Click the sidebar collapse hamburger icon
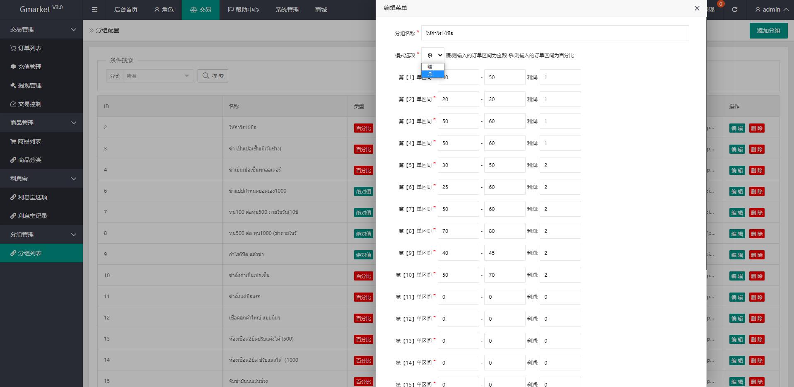 [x=94, y=10]
